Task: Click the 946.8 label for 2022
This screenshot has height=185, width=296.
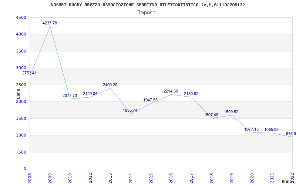Action: (291, 134)
